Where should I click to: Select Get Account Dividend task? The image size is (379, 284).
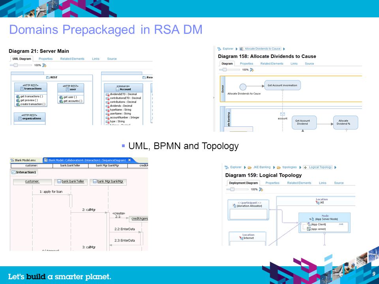(x=304, y=122)
